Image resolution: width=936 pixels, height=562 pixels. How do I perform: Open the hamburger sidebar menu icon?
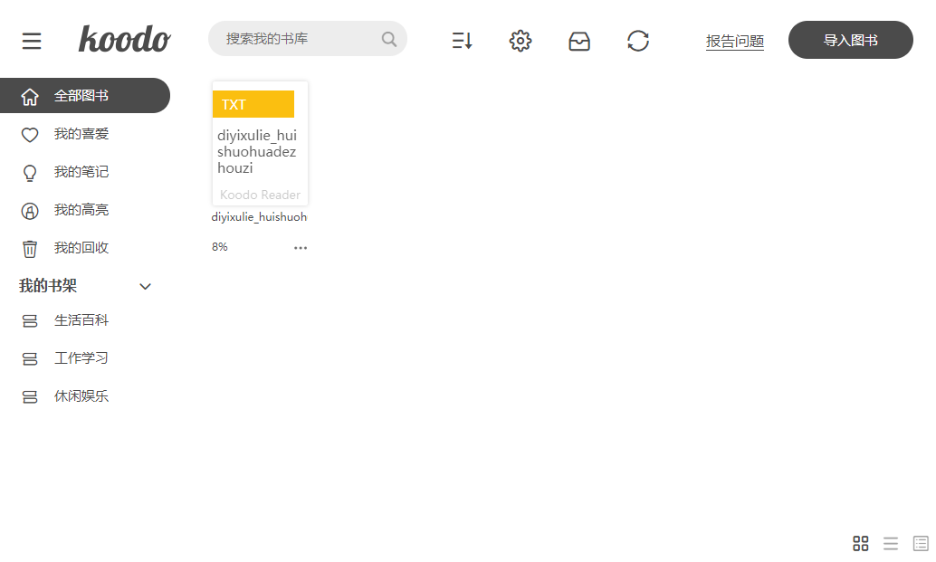[x=32, y=40]
